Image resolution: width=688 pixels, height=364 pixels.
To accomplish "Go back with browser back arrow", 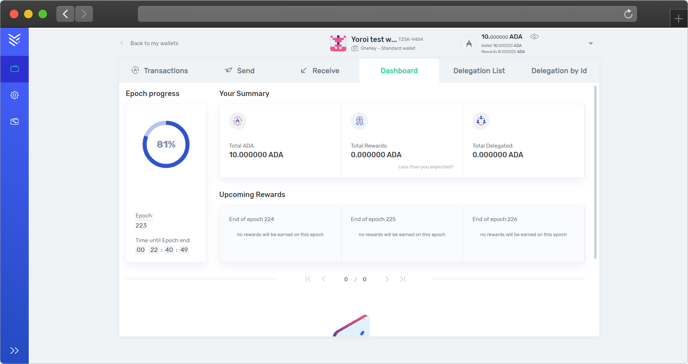I will pos(65,14).
